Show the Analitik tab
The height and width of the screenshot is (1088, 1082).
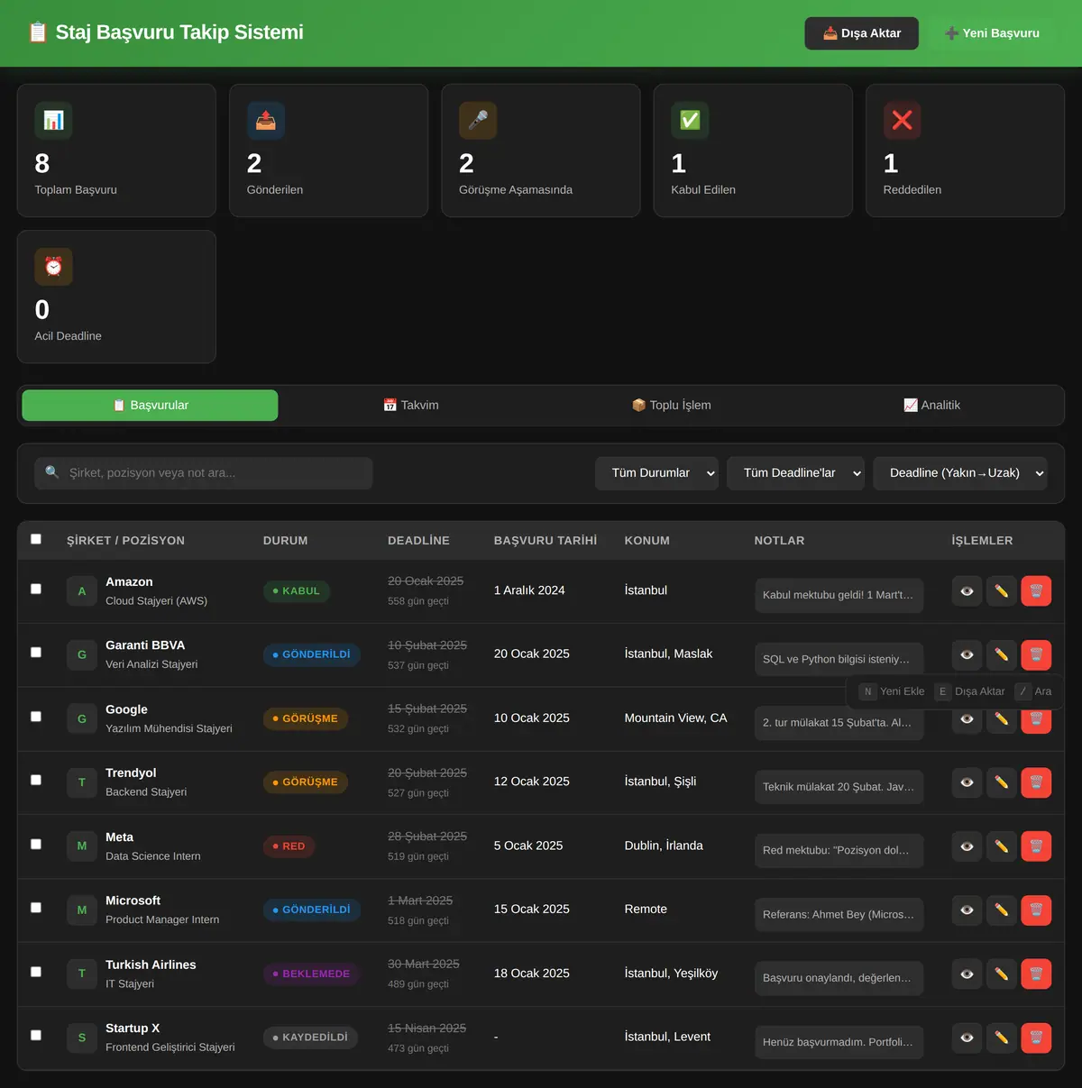[932, 406]
